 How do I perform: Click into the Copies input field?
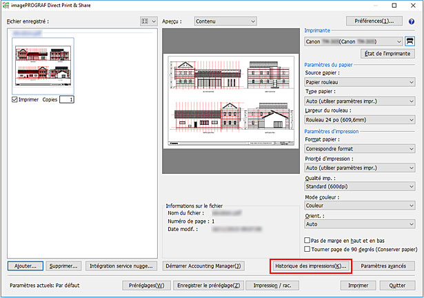click(67, 99)
